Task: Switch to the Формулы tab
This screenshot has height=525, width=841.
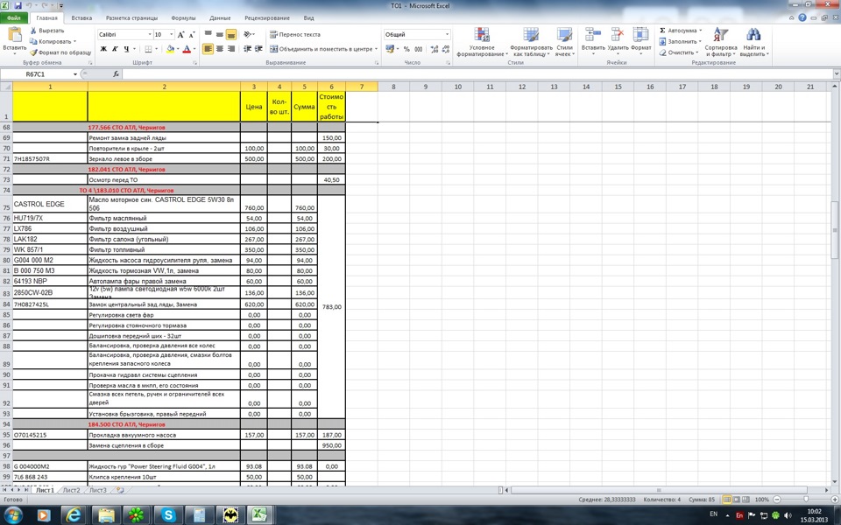Action: click(183, 17)
